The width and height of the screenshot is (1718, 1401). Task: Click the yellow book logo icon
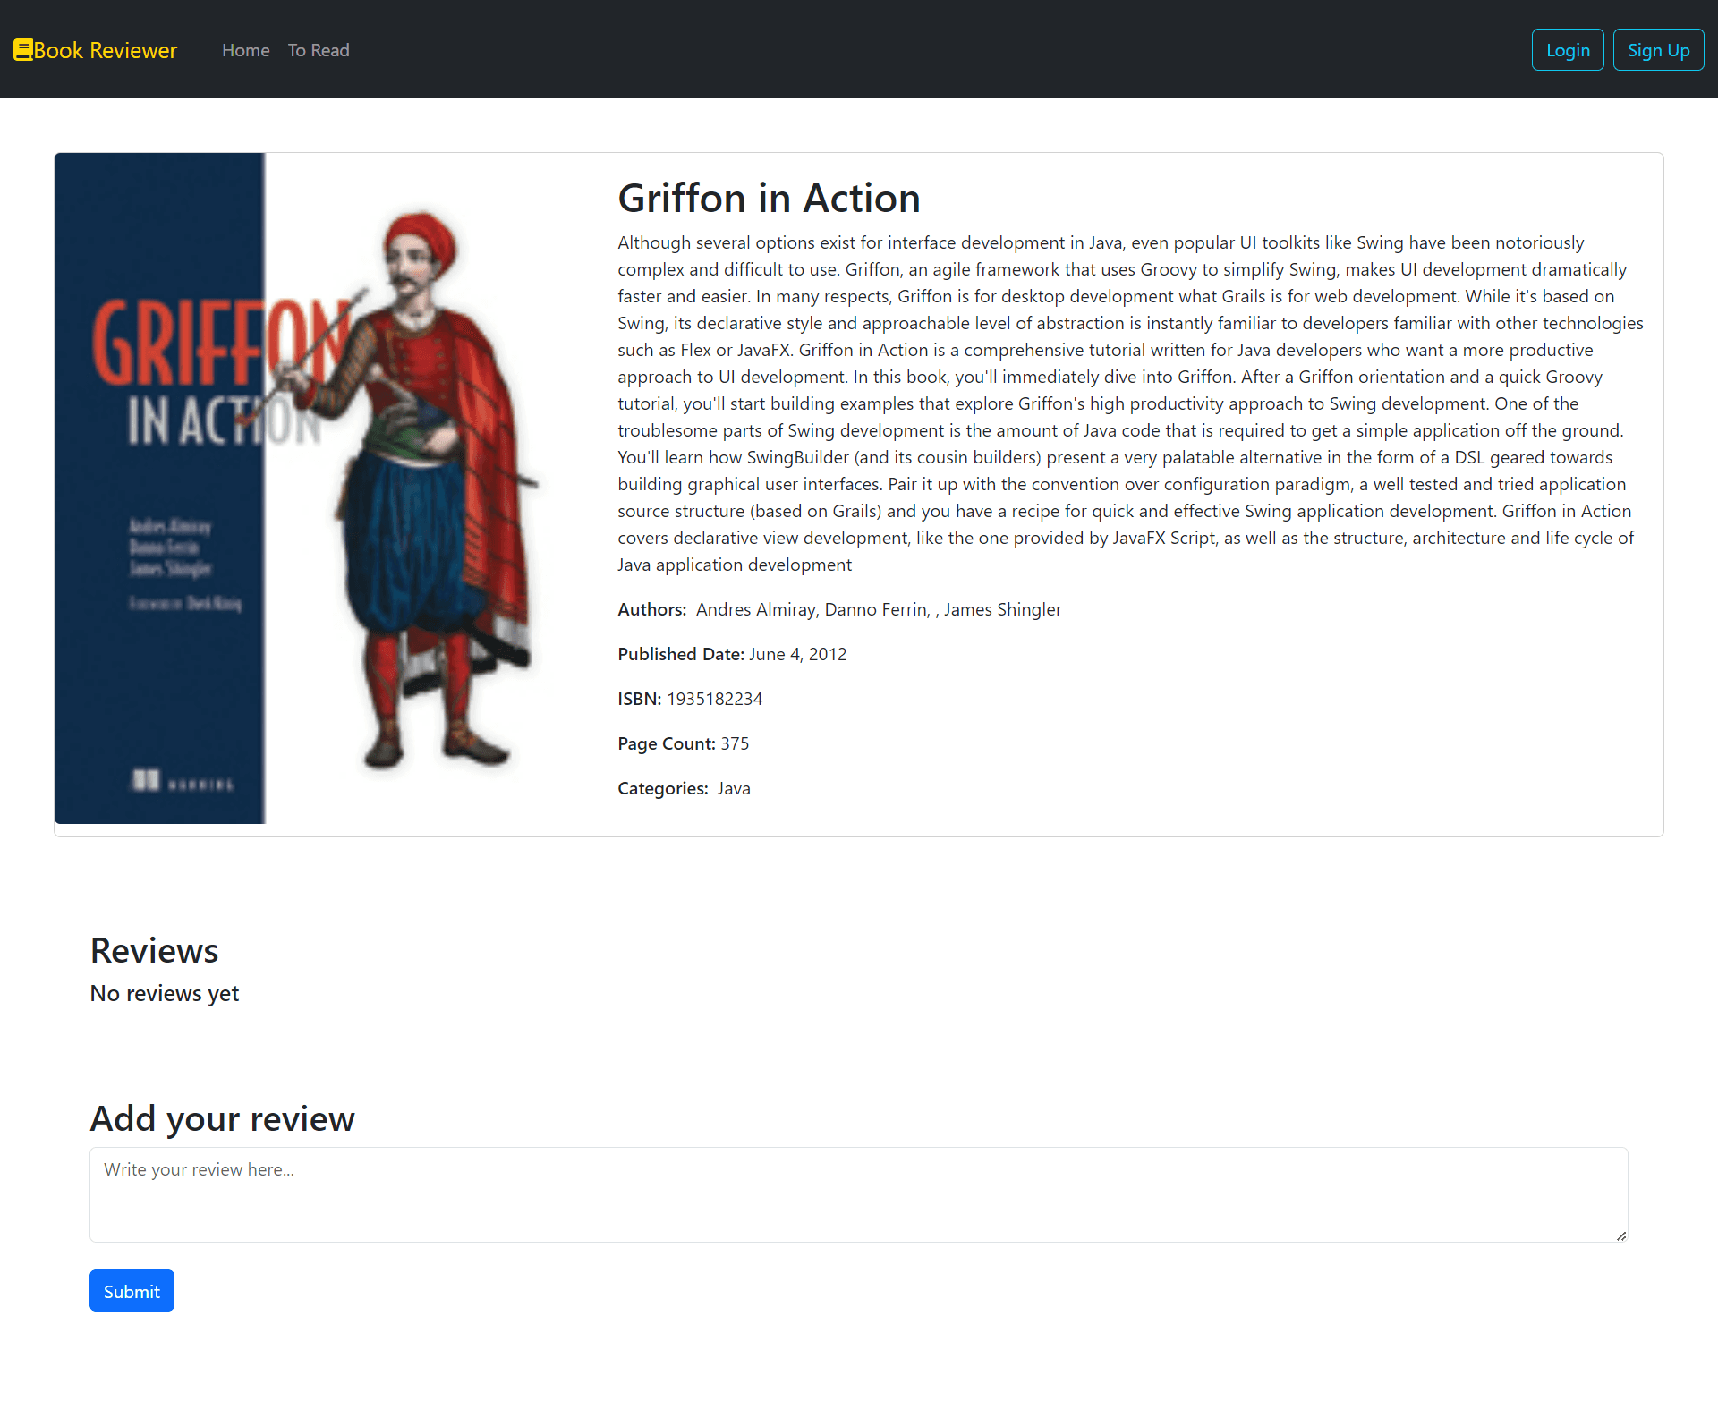pyautogui.click(x=23, y=50)
